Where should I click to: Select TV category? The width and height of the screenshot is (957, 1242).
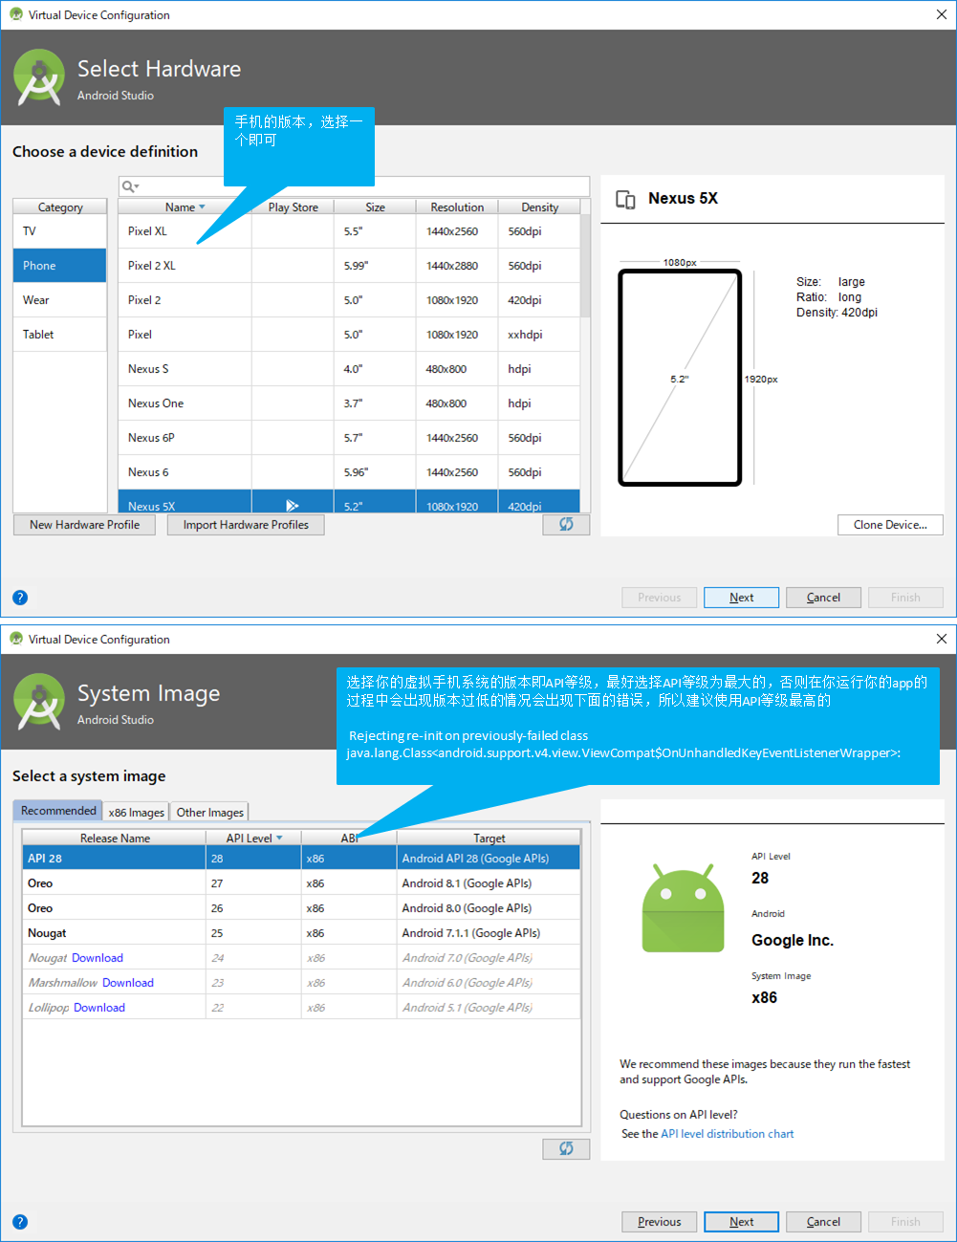coord(59,231)
